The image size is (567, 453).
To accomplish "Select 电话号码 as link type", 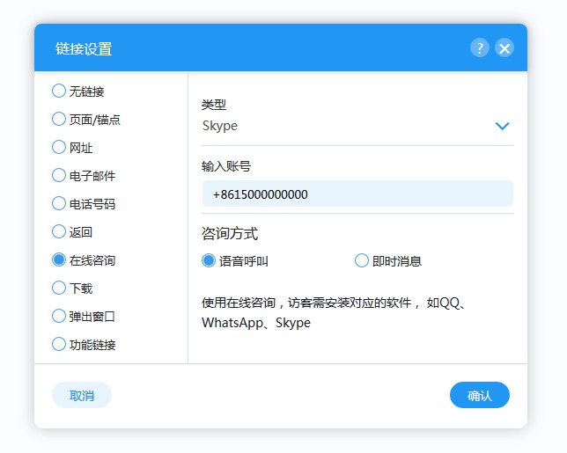I will click(59, 203).
